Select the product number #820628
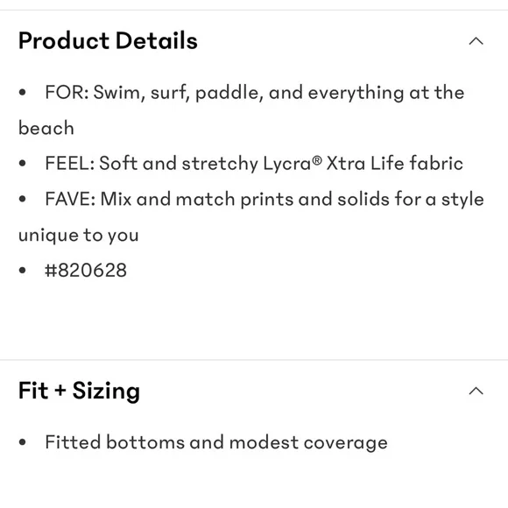Image resolution: width=508 pixels, height=508 pixels. tap(86, 270)
